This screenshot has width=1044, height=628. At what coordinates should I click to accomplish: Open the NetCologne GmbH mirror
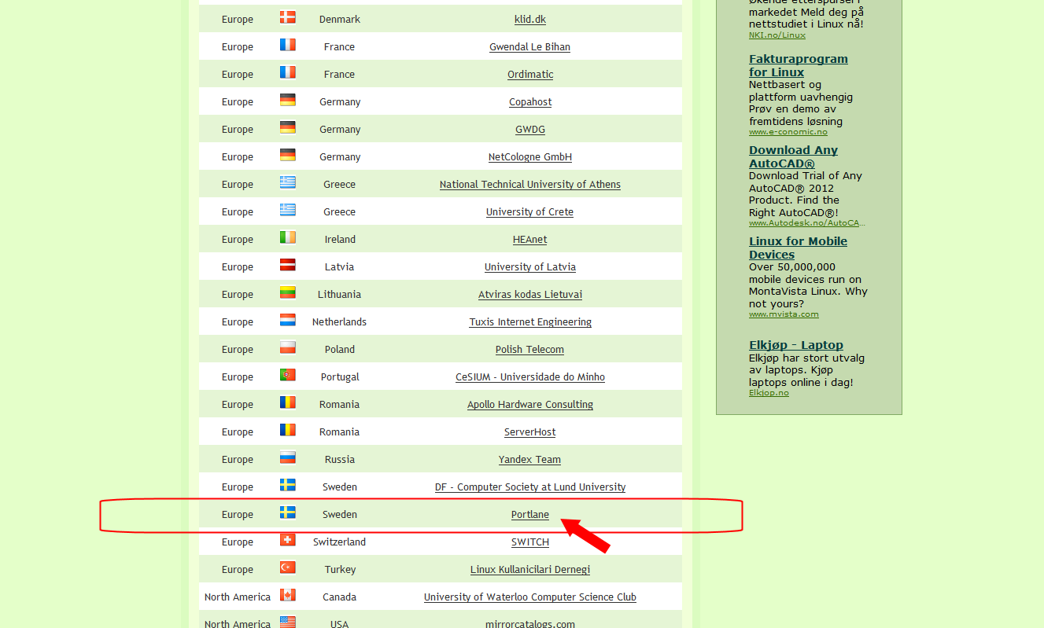(x=530, y=157)
